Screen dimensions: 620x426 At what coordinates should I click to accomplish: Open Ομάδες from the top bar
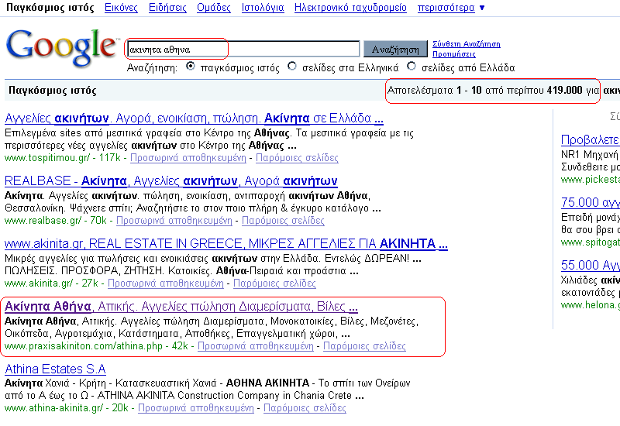[214, 8]
